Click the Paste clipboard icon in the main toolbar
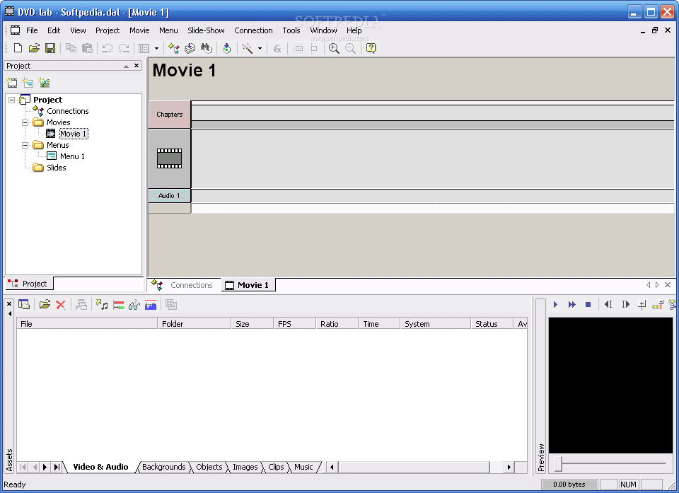 tap(88, 48)
